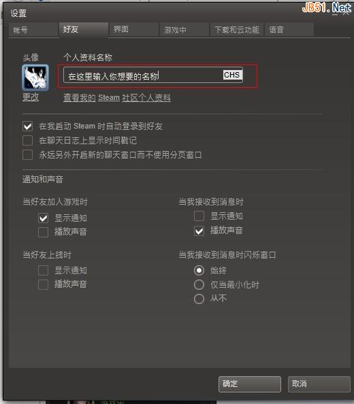Open the 界面 tab
Screen dimensions: 354x404
133,29
